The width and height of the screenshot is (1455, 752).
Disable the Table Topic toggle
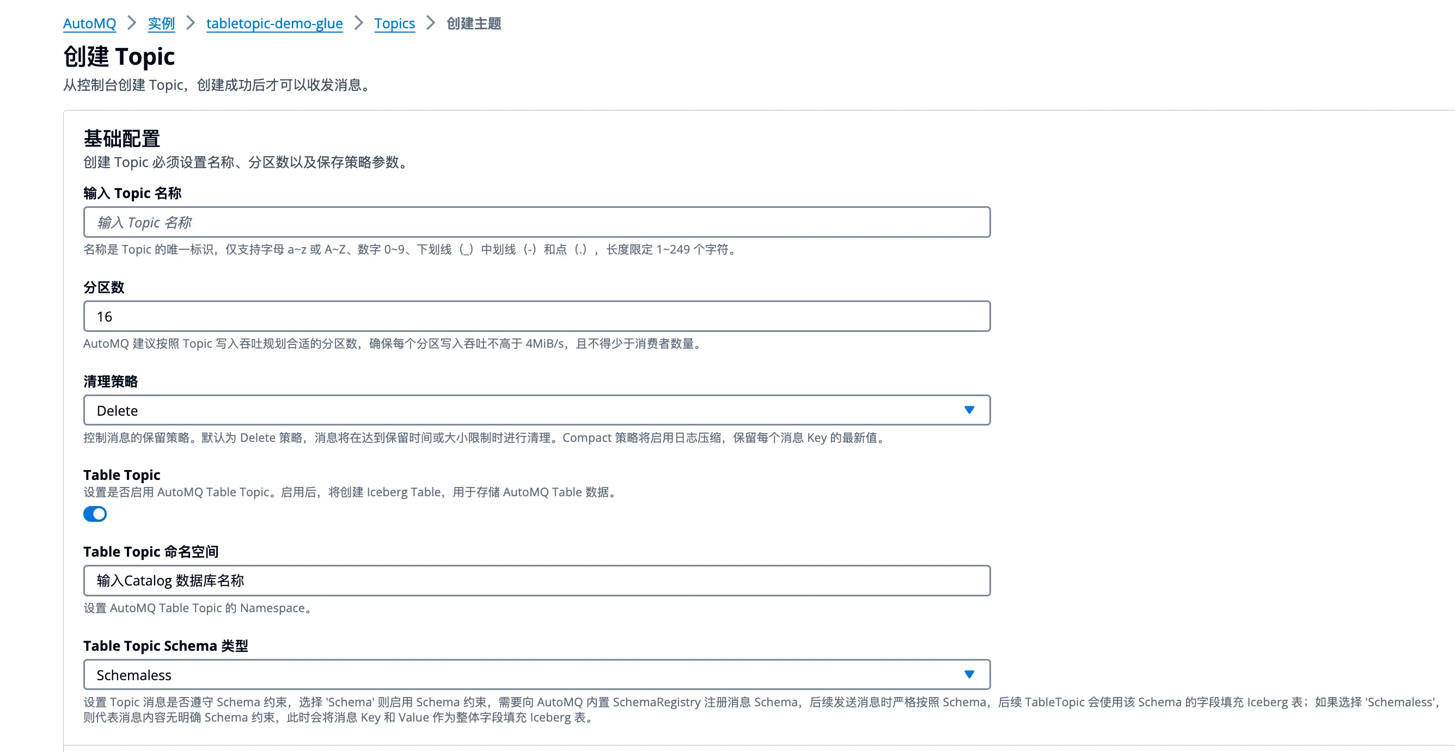click(95, 514)
